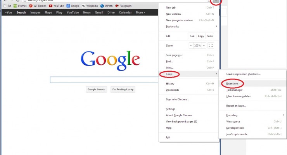This screenshot has width=287, height=155.
Task: Click the Google Search button
Action: [96, 90]
